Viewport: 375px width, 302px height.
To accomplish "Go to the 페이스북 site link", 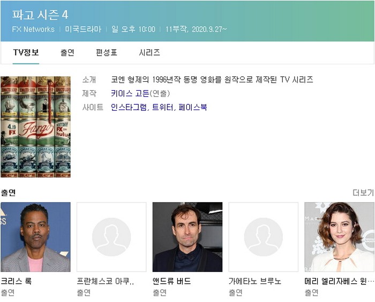I will pyautogui.click(x=193, y=107).
